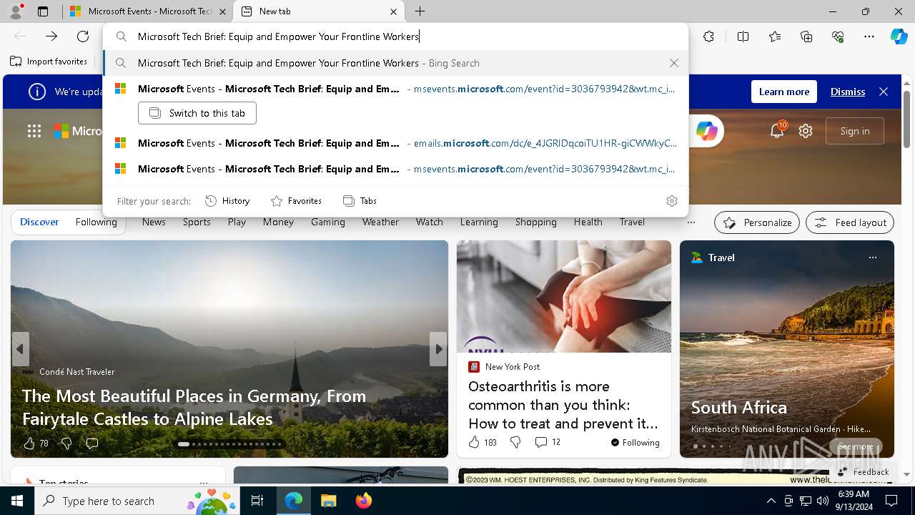
Task: Filter search by Favorites
Action: [296, 201]
